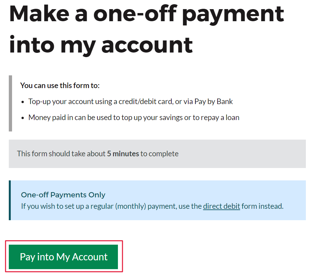The width and height of the screenshot is (315, 275).
Task: Select the 'You can use this form to:' text
Action: (60, 85)
